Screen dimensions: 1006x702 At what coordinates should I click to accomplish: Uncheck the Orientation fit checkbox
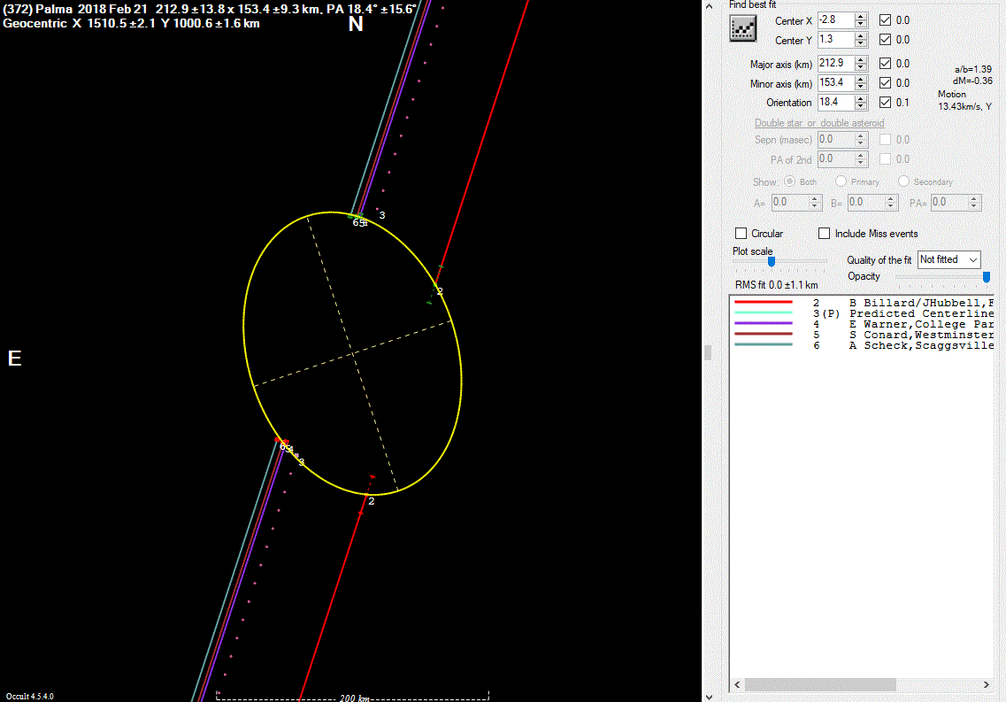tap(885, 103)
